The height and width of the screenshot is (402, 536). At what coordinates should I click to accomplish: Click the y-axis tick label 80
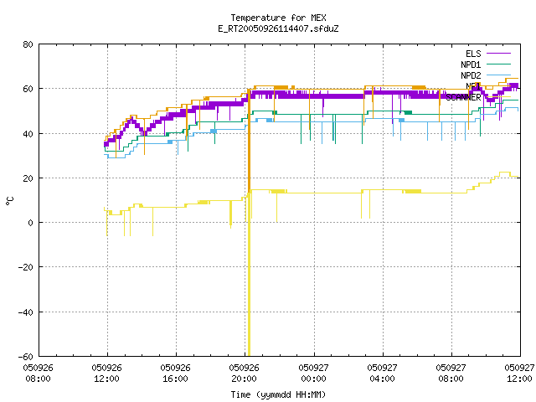click(28, 44)
